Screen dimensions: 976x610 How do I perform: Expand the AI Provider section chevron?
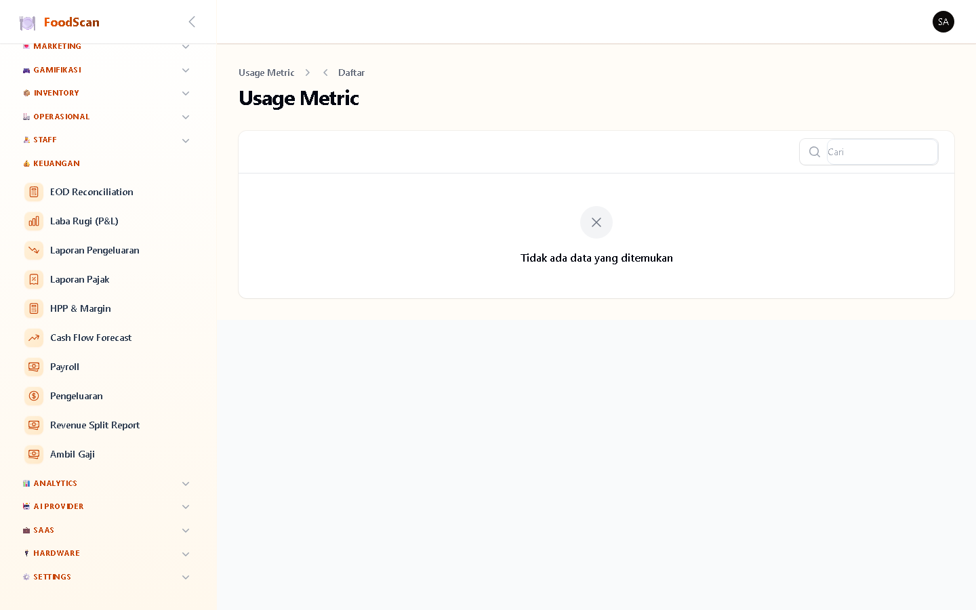click(x=186, y=507)
